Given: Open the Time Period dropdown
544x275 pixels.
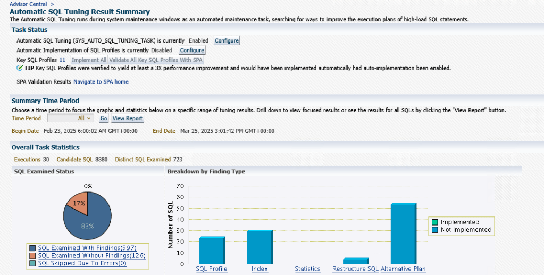Looking at the screenshot, I should (71, 118).
